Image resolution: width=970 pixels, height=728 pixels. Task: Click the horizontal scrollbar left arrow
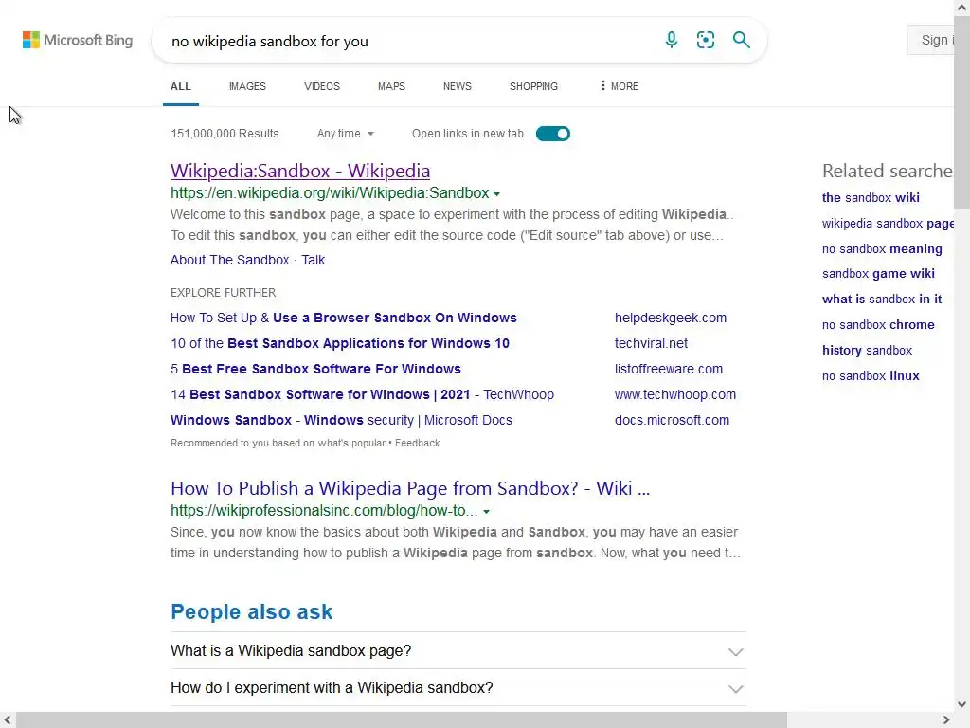[8, 720]
